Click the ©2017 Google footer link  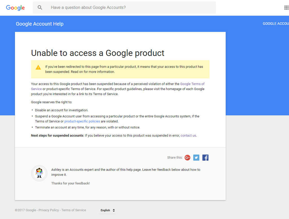[x=25, y=210]
